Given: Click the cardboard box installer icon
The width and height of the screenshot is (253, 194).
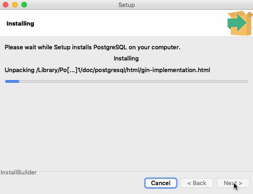Looking at the screenshot, I should (x=240, y=23).
